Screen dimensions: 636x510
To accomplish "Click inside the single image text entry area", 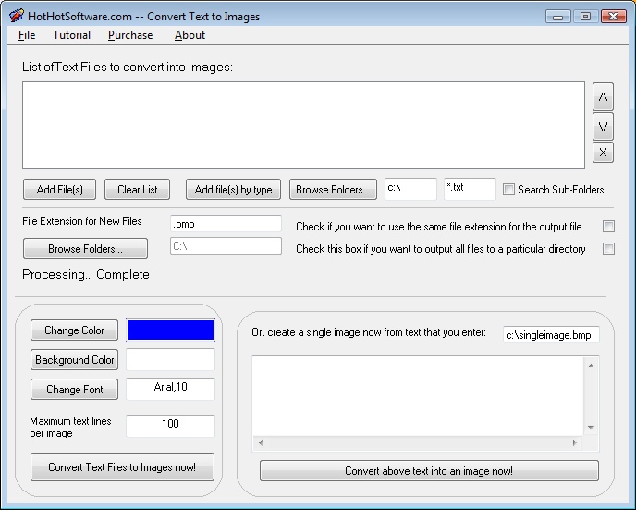I will tap(418, 396).
